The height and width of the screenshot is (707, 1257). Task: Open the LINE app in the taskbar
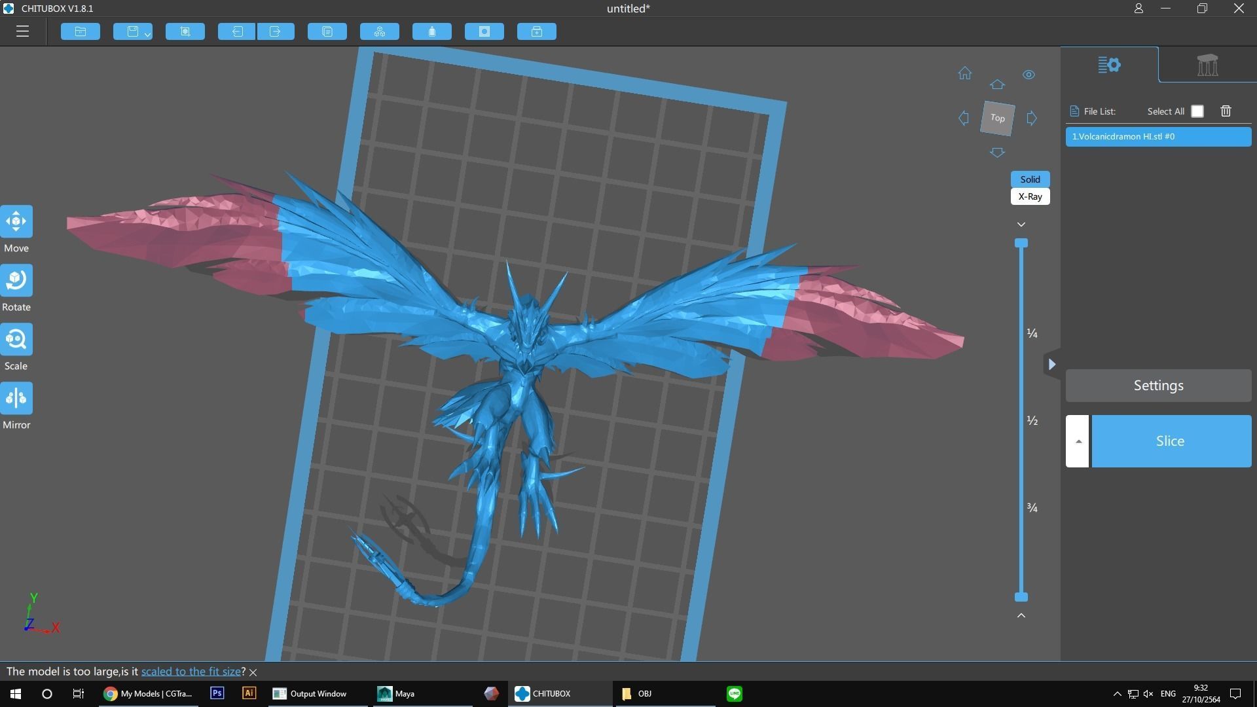coord(735,694)
